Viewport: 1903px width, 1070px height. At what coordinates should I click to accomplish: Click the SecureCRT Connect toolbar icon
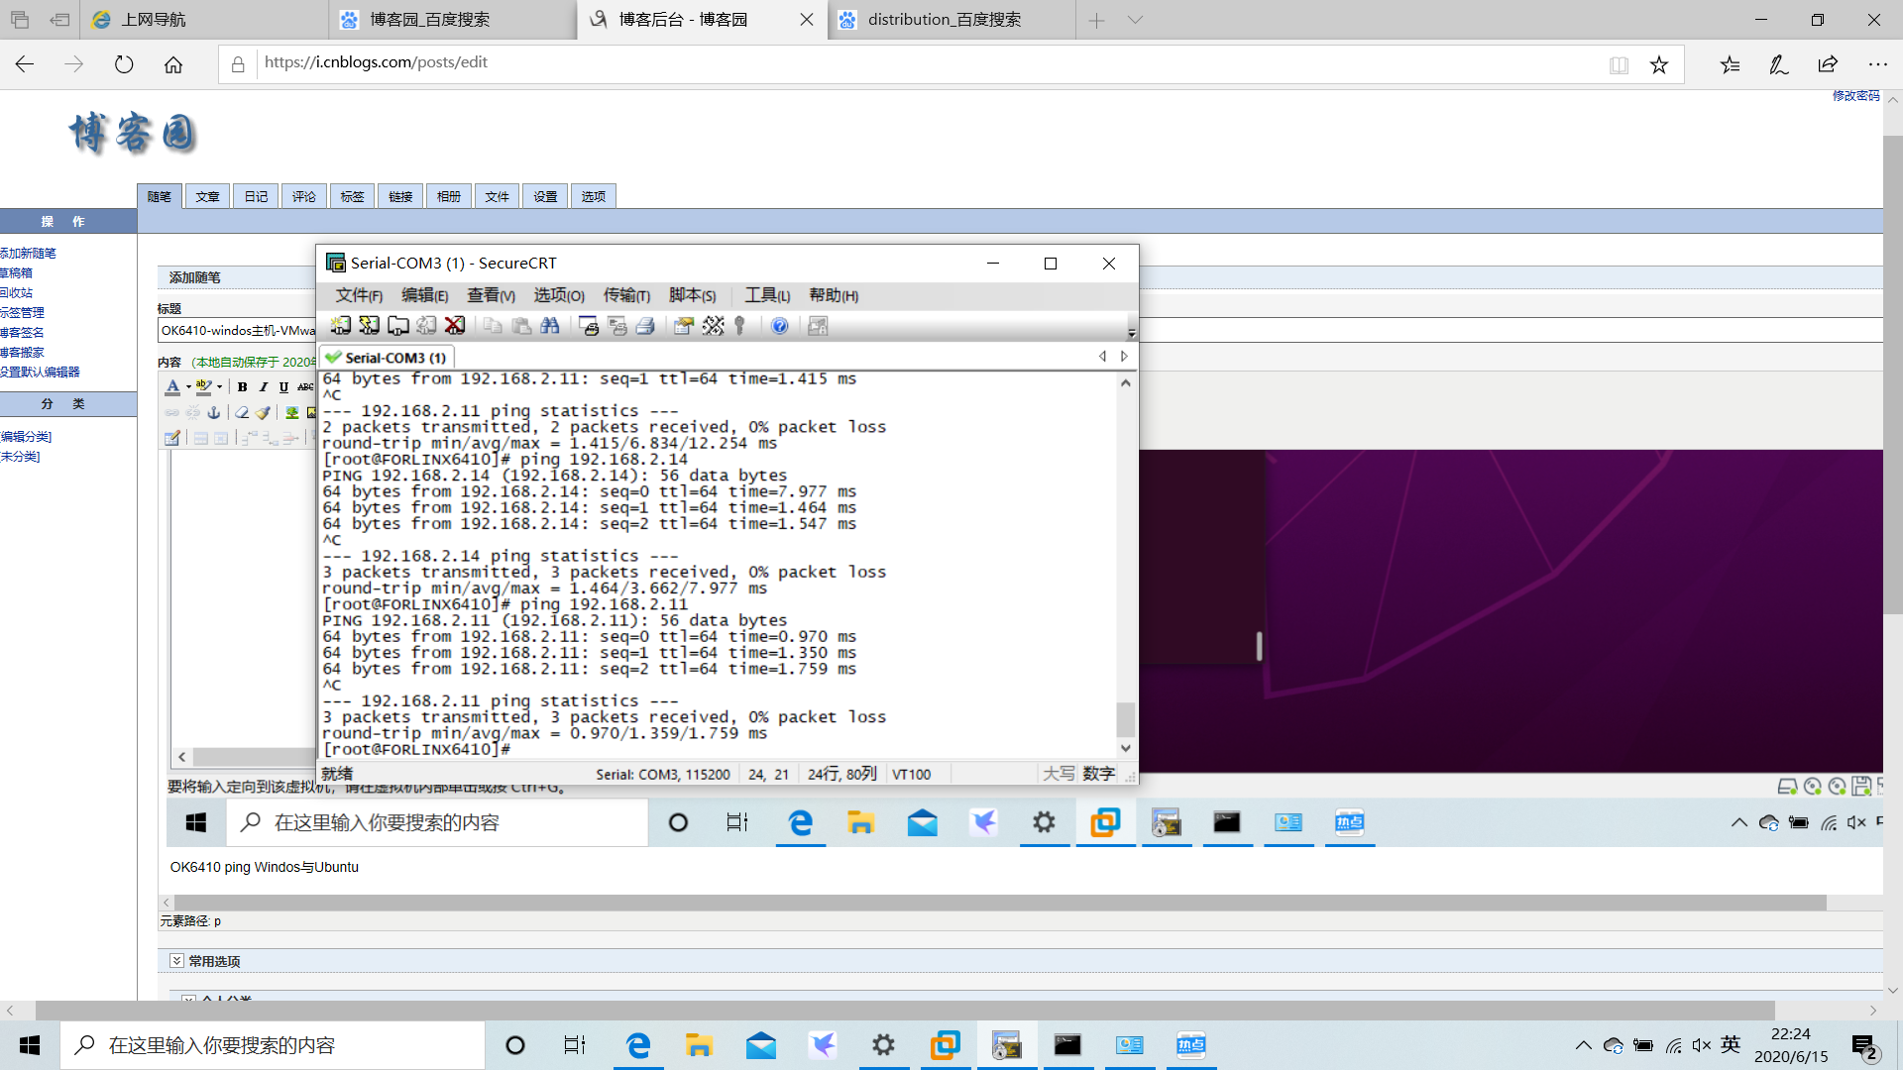[x=340, y=326]
